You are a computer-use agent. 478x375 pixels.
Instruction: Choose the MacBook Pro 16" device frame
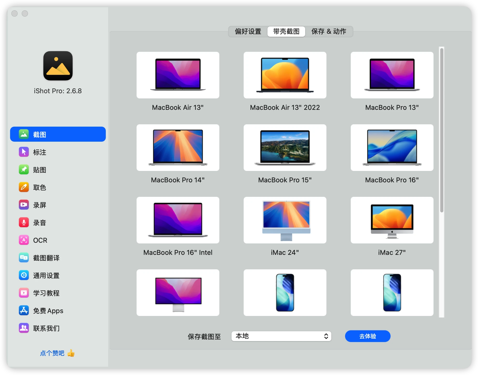tap(392, 148)
